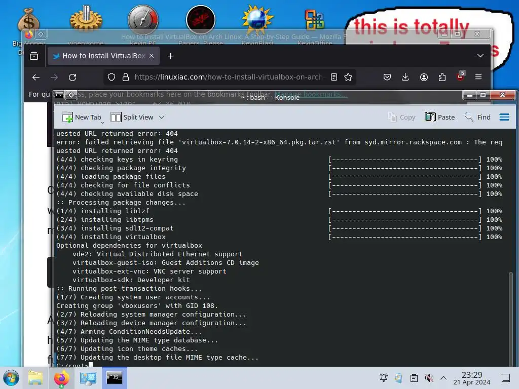Screen dimensions: 519x389
Task: Toggle Konsole keep-on-all-desktops pin icon
Action: pyautogui.click(x=71, y=95)
